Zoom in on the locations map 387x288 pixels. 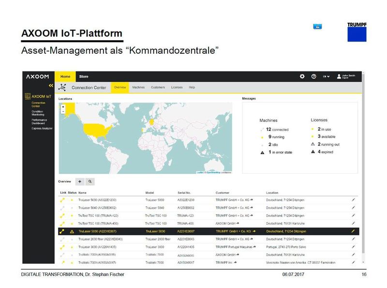(x=62, y=107)
